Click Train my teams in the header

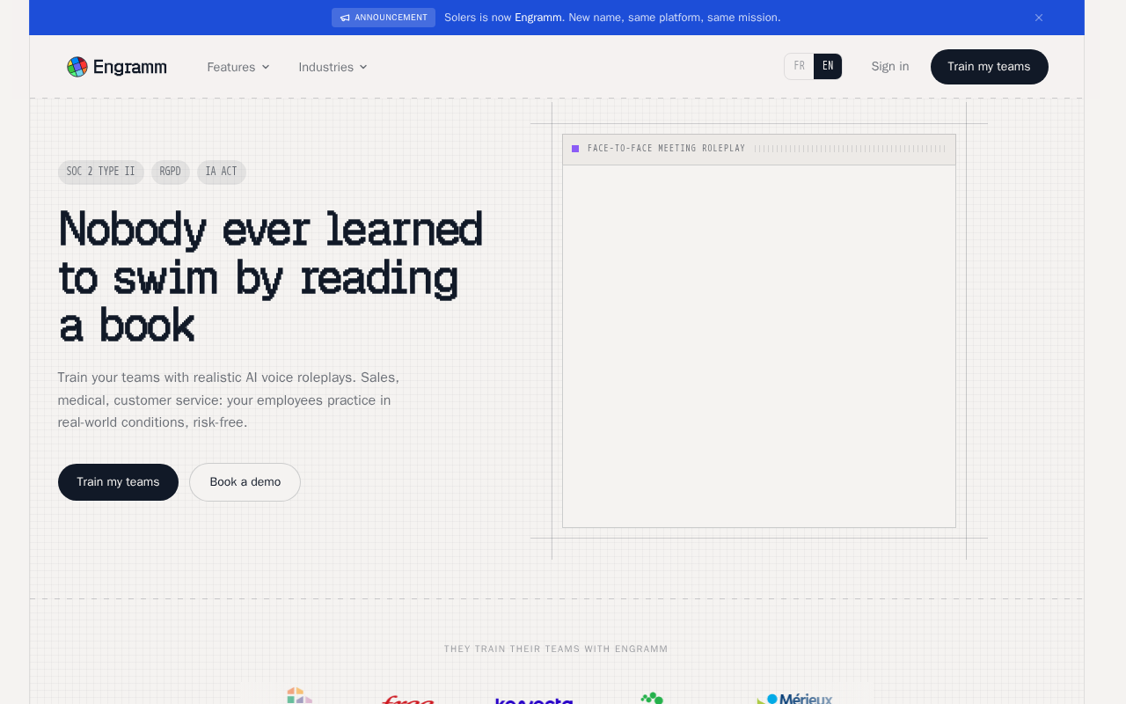(990, 67)
